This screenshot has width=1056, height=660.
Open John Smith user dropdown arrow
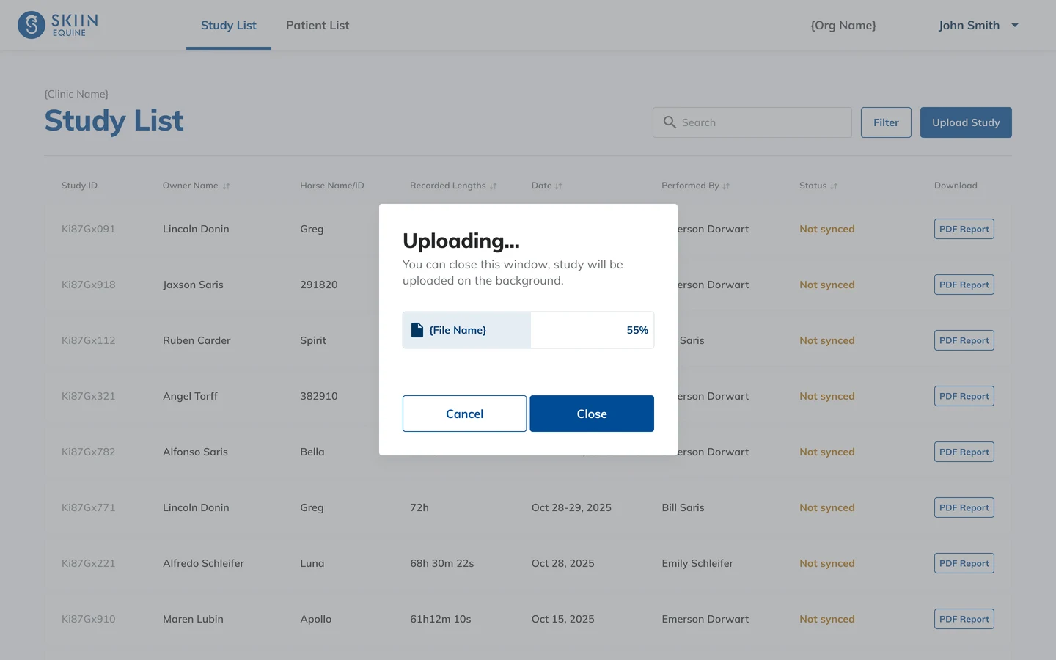pyautogui.click(x=1015, y=25)
